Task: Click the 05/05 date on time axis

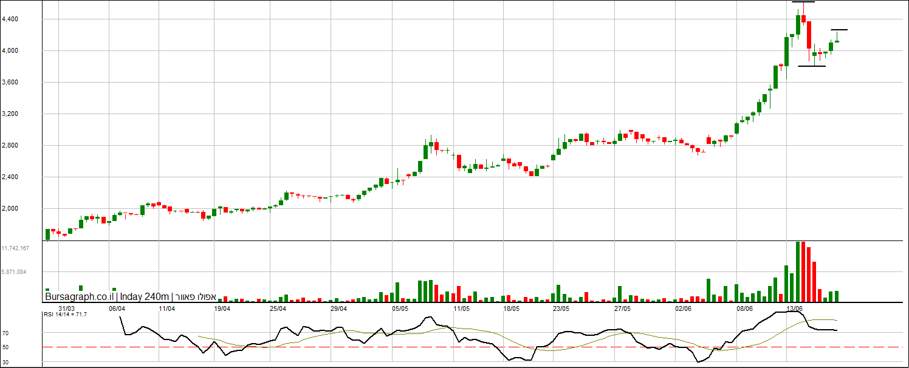Action: click(400, 308)
